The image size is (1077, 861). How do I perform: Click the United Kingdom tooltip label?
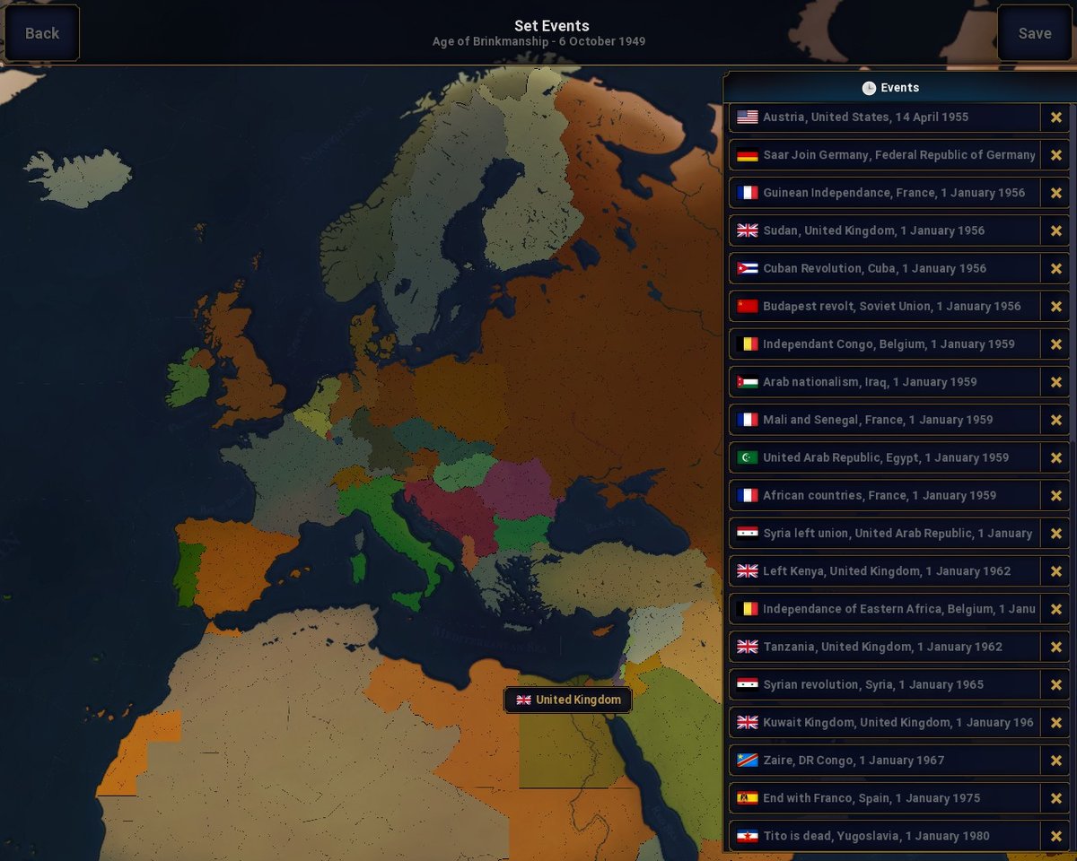(x=568, y=700)
